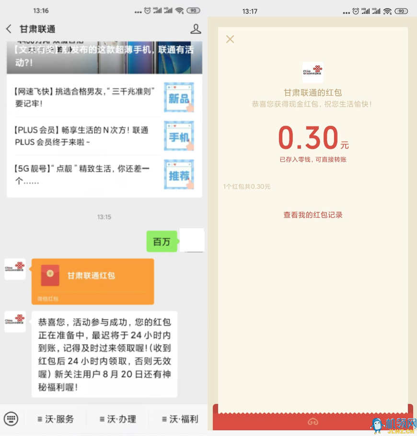Tap the 0.30 元 amount
This screenshot has height=436, width=417.
[x=313, y=137]
